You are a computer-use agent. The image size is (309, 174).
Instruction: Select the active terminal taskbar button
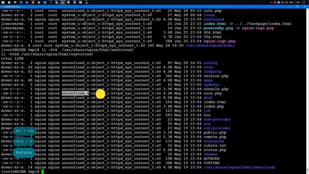coord(63,2)
